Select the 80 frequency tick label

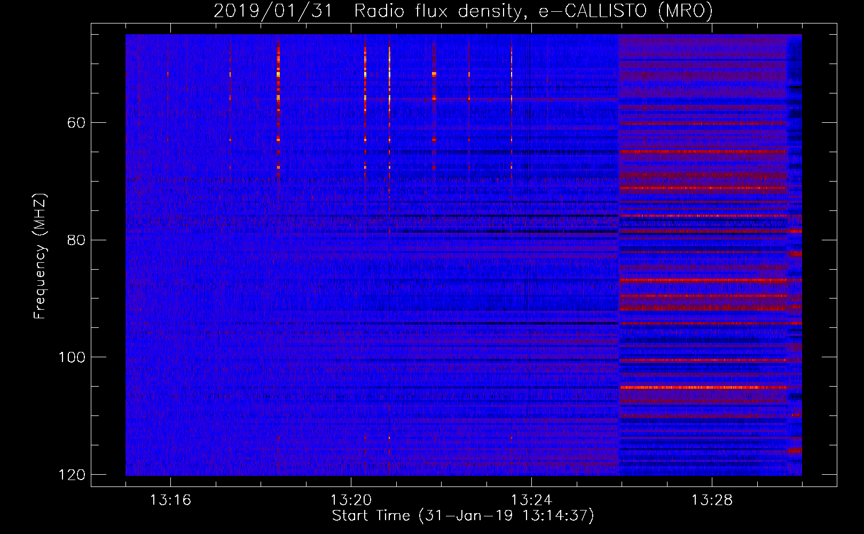(76, 240)
